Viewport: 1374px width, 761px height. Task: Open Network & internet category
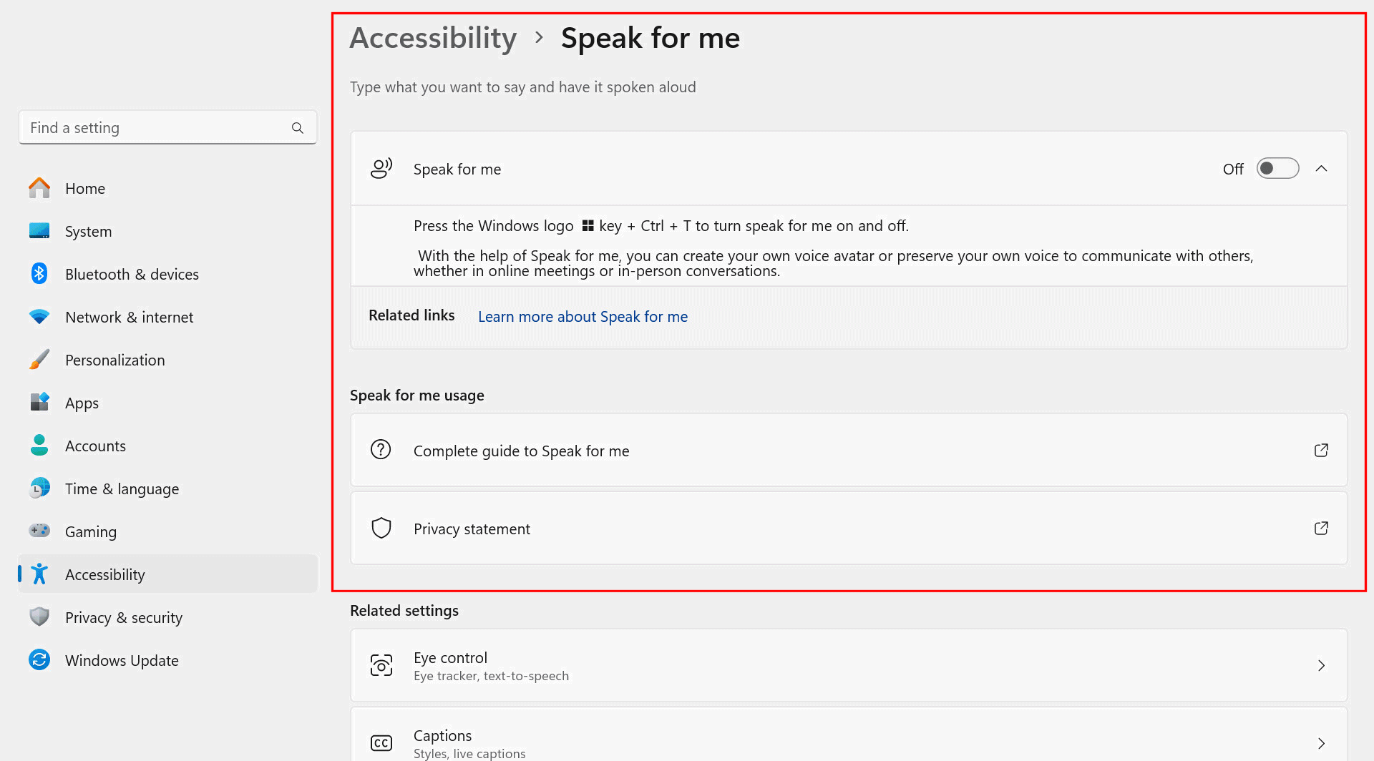coord(168,317)
